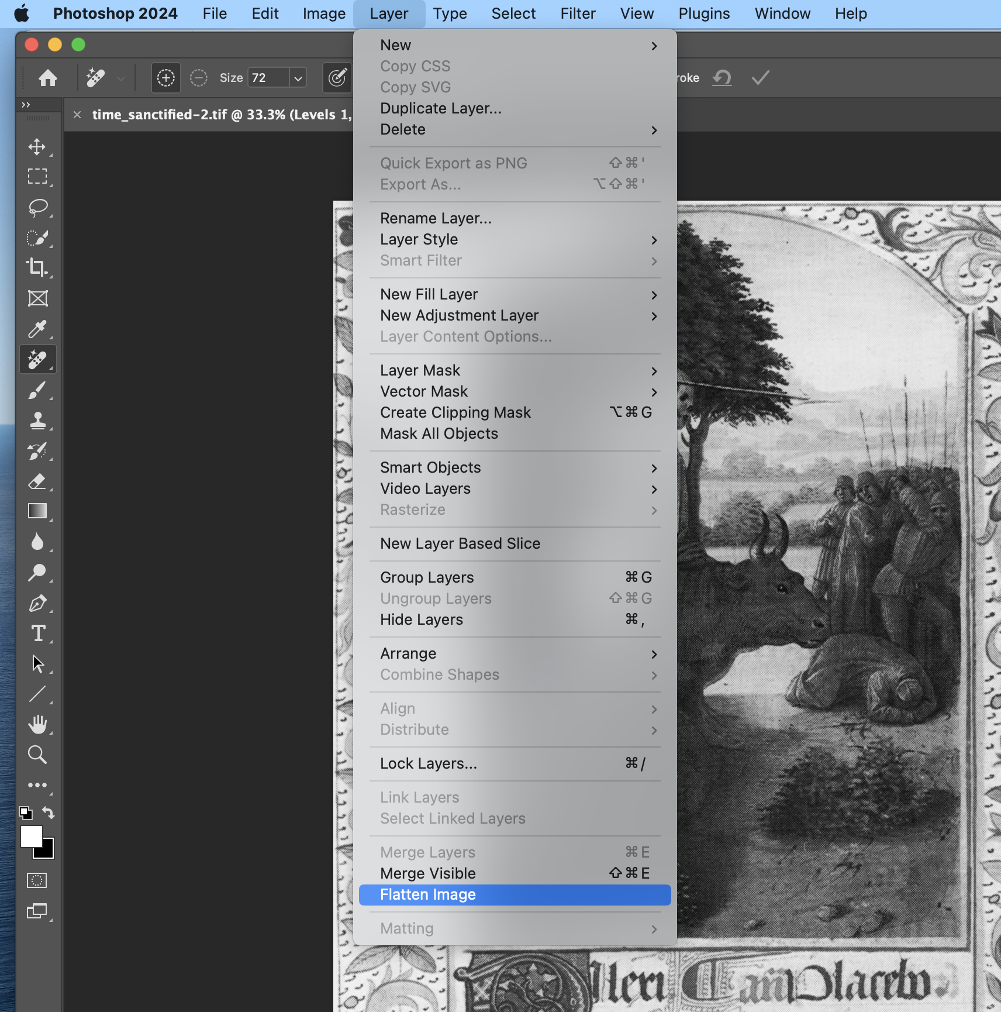The width and height of the screenshot is (1001, 1012).
Task: Open the Edit Toolbar three-dots menu
Action: [37, 785]
